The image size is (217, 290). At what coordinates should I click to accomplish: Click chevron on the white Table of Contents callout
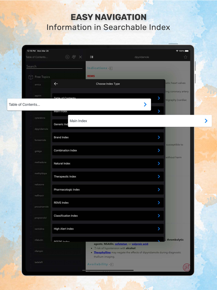point(145,105)
